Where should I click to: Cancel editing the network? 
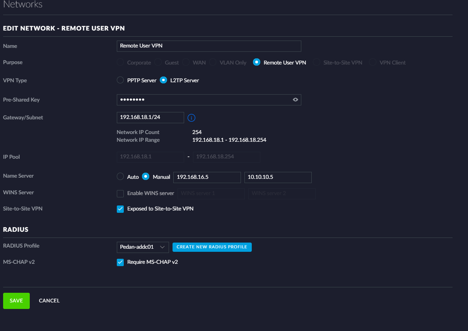pyautogui.click(x=49, y=300)
